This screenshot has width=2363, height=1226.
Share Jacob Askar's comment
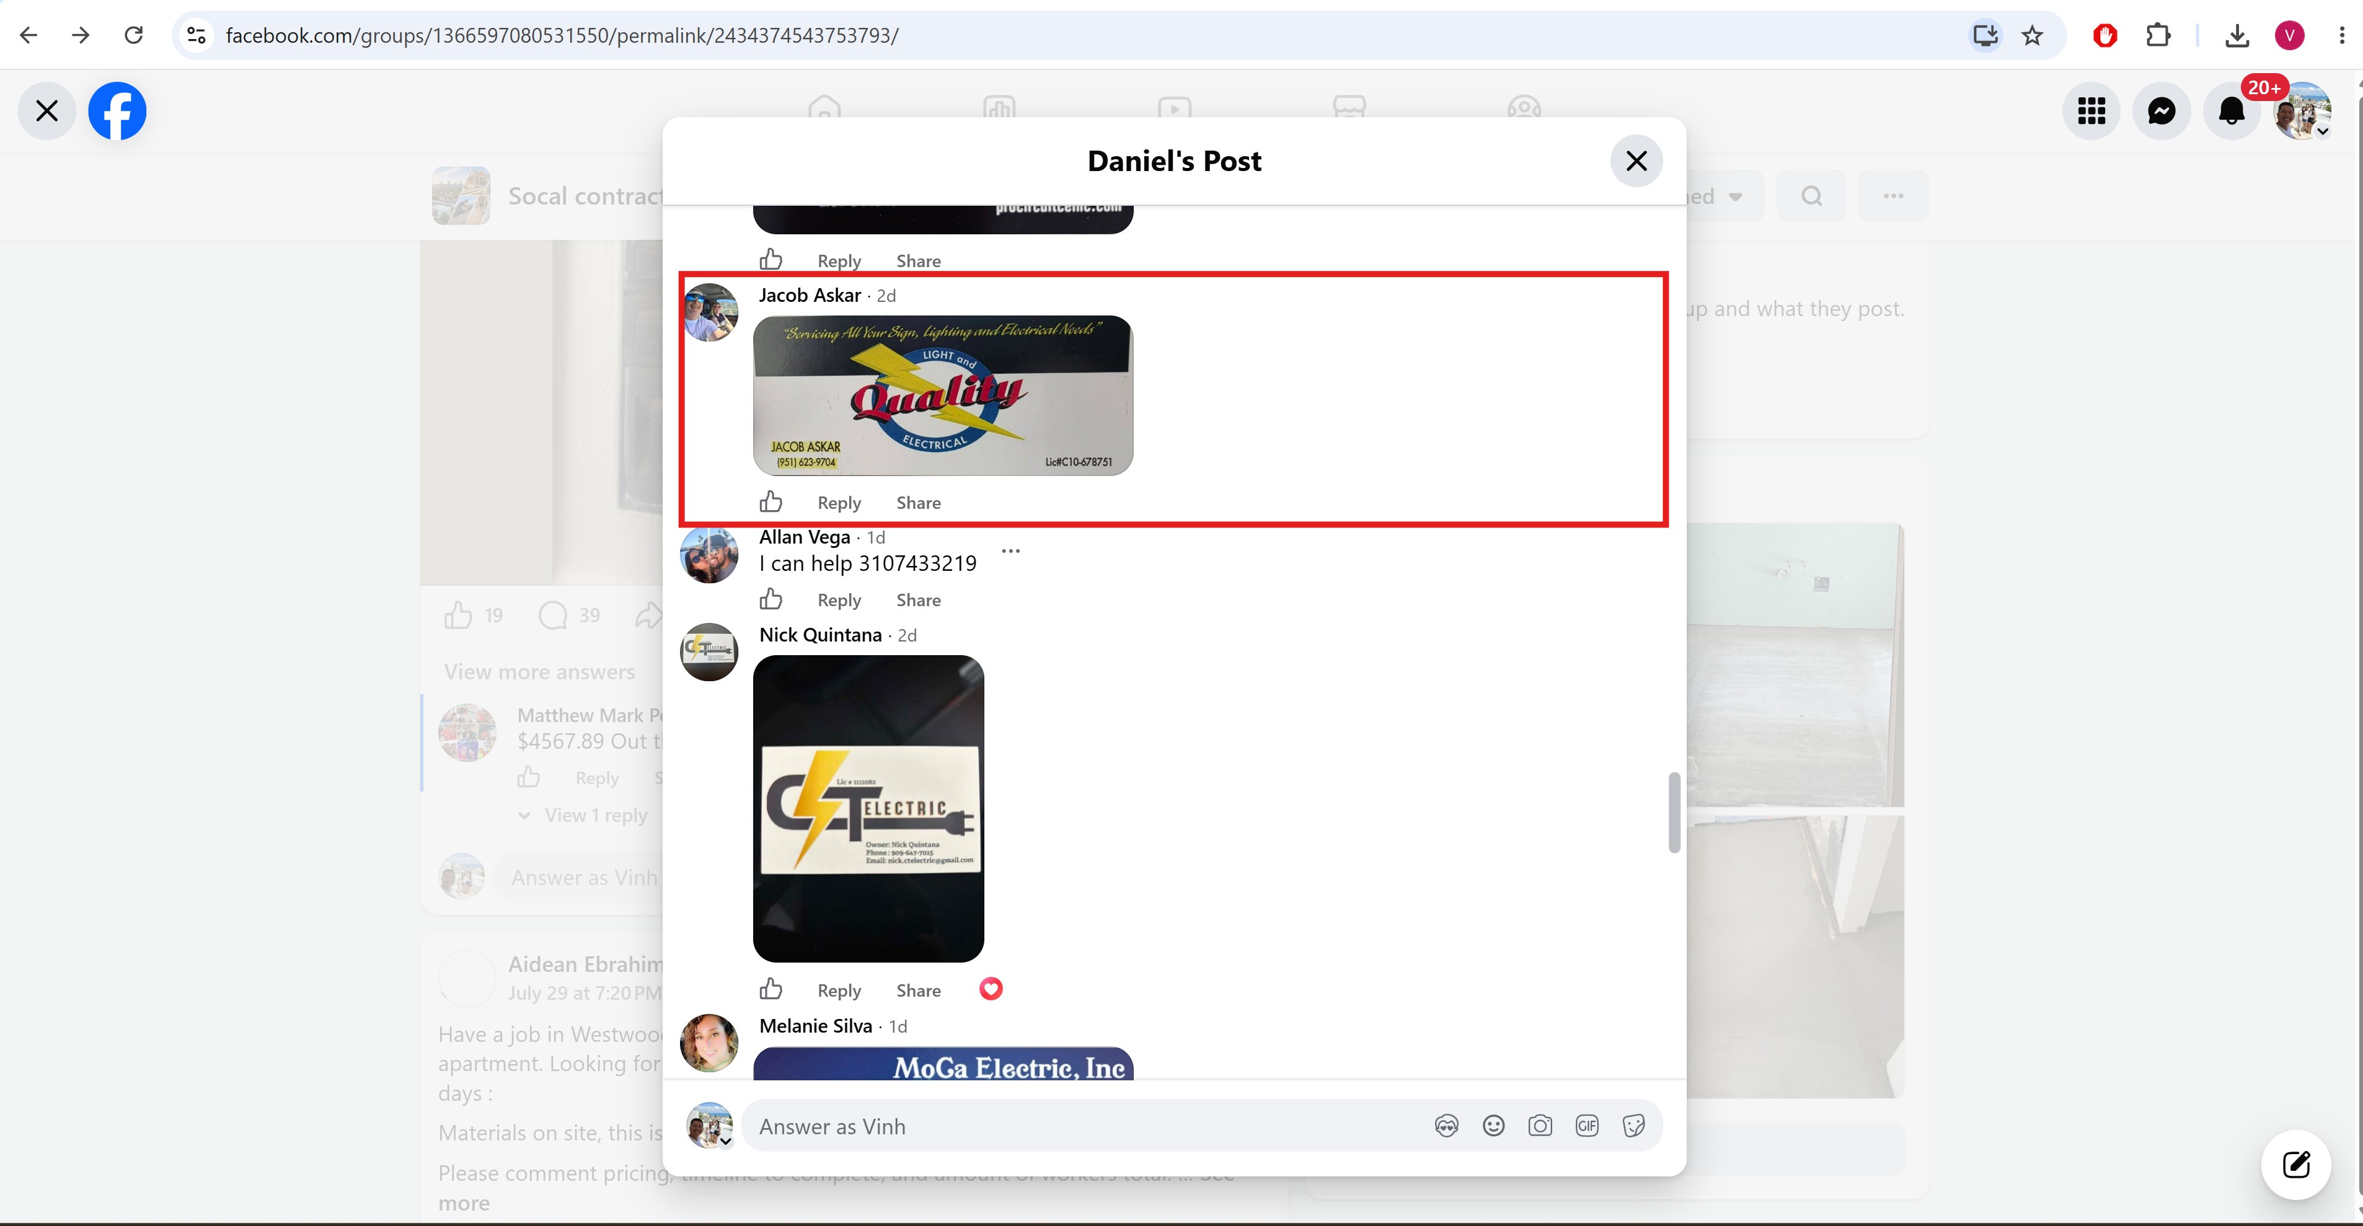(x=918, y=503)
